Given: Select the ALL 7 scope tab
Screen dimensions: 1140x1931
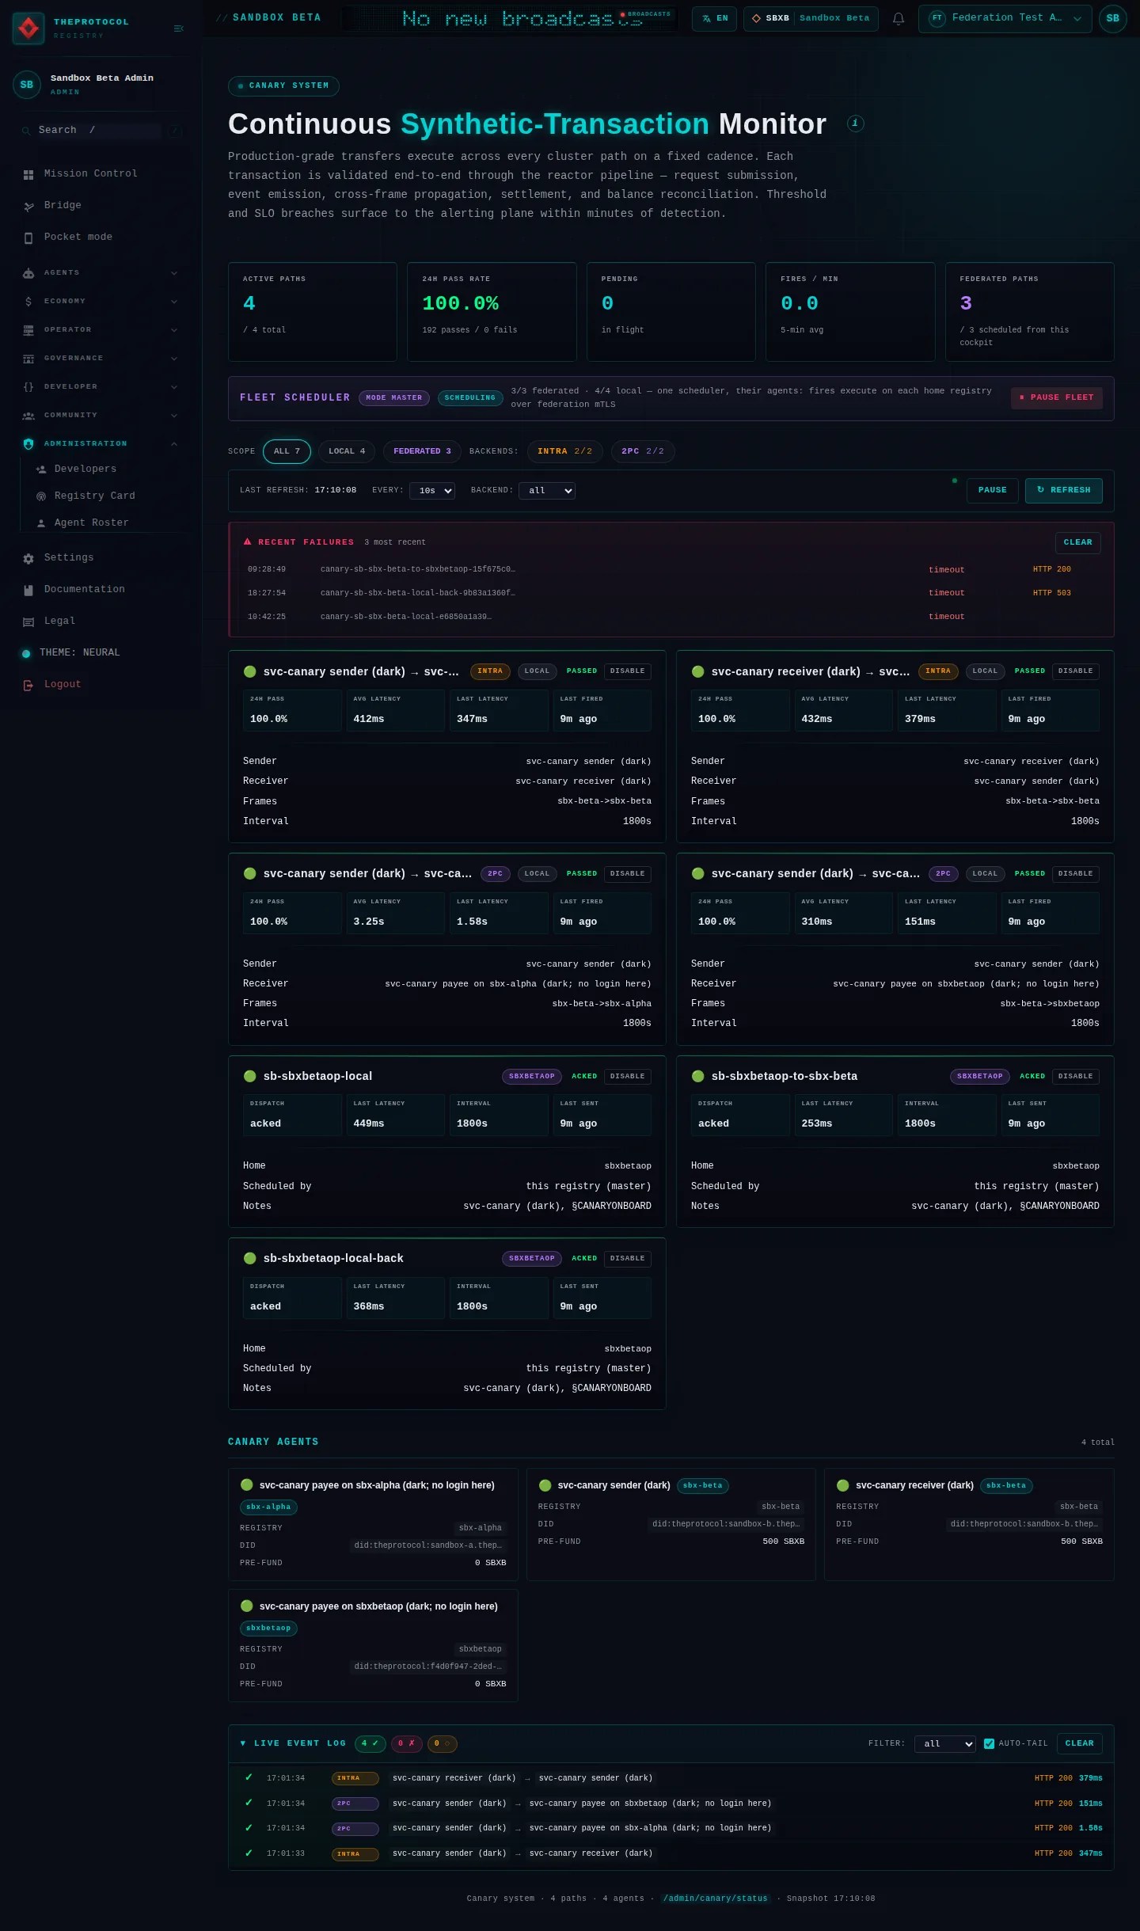Looking at the screenshot, I should 287,451.
